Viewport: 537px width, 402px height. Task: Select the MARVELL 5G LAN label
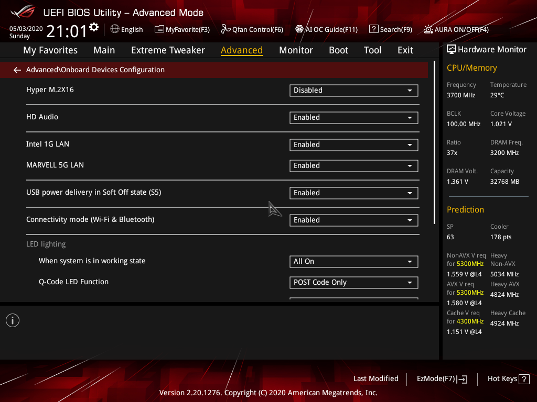(55, 165)
